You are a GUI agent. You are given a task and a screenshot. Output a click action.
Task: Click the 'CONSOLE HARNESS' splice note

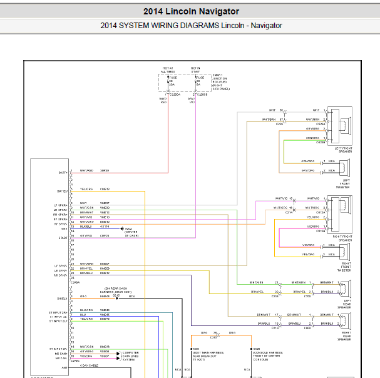coord(267,356)
